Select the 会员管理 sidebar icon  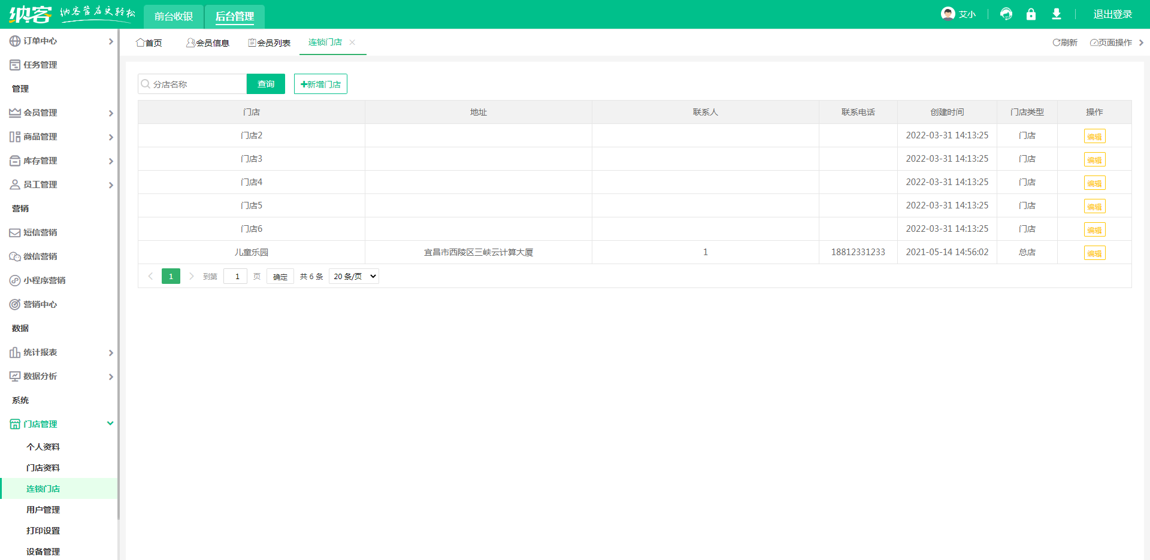coord(14,113)
